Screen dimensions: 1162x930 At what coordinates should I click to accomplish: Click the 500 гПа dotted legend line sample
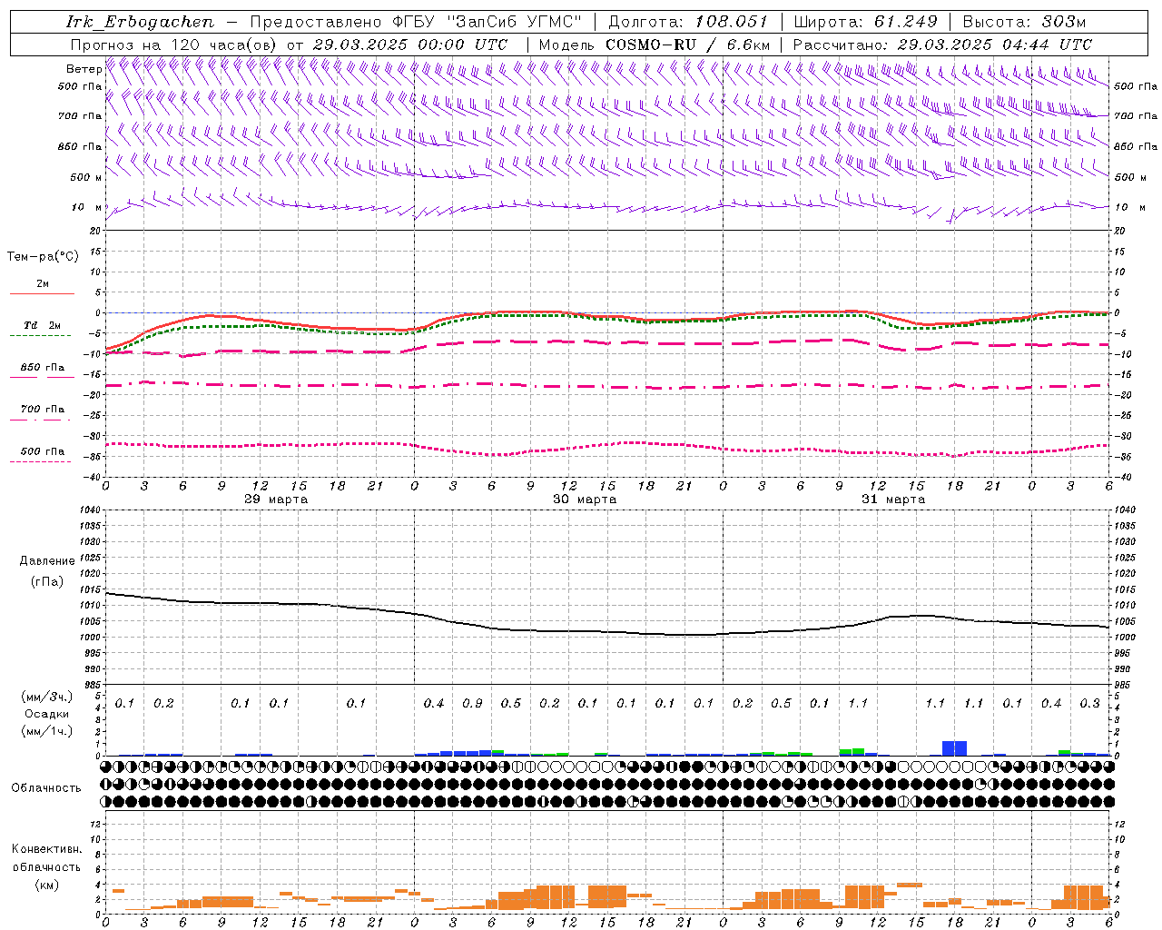[40, 461]
